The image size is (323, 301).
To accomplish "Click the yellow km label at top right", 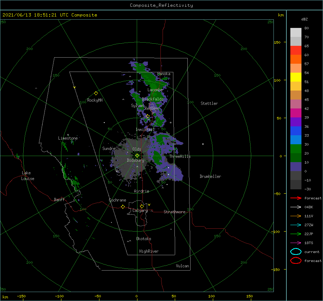I will [281, 15].
